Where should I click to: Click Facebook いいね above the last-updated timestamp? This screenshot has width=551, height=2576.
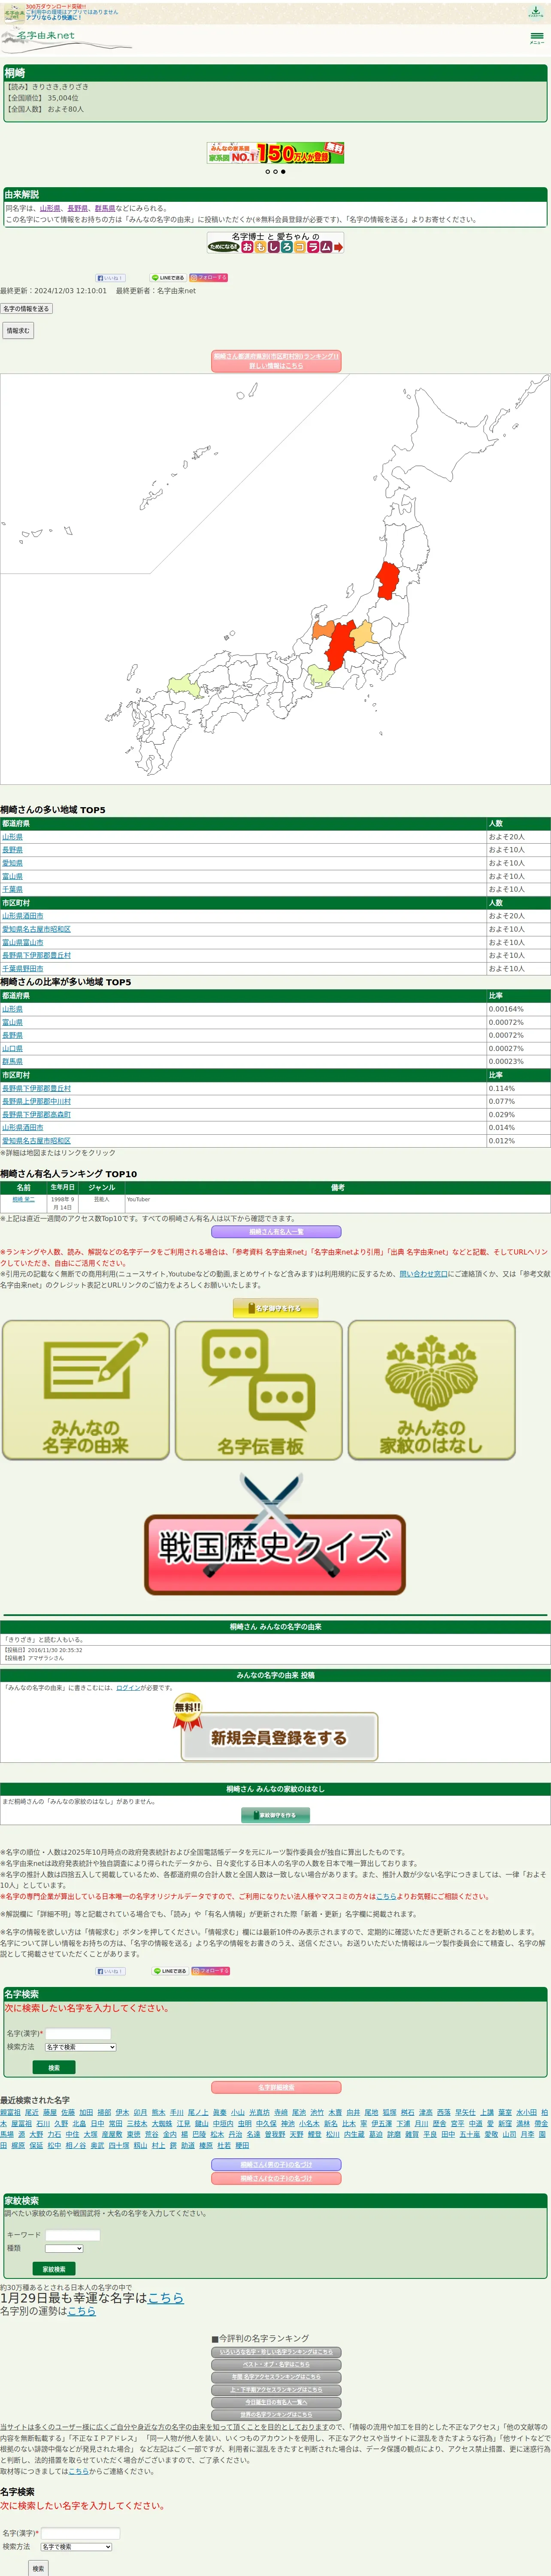110,278
